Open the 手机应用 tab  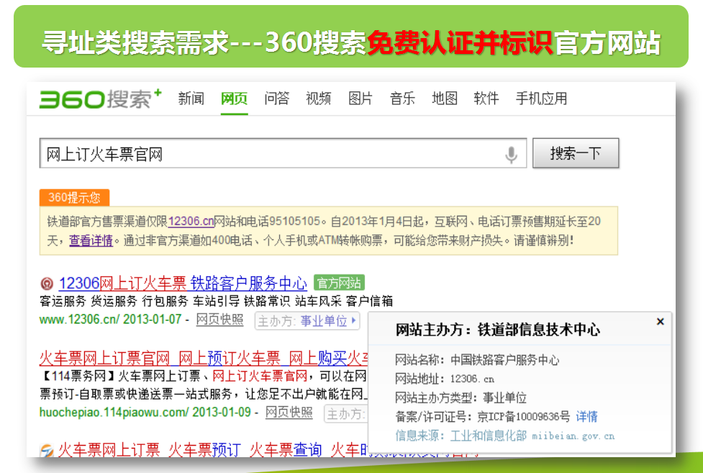(540, 98)
